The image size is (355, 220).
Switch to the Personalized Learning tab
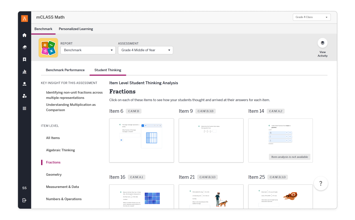[76, 29]
